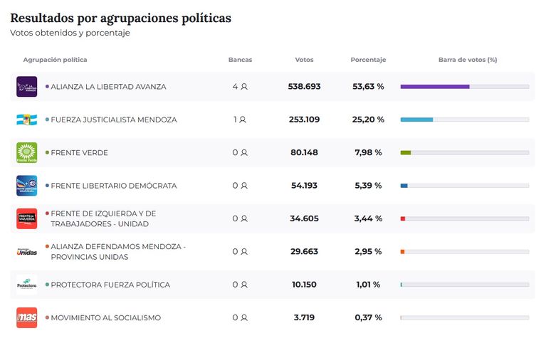Image resolution: width=541 pixels, height=343 pixels.
Task: Click the seat icon for Fuerza Justicialista
Action: point(244,120)
